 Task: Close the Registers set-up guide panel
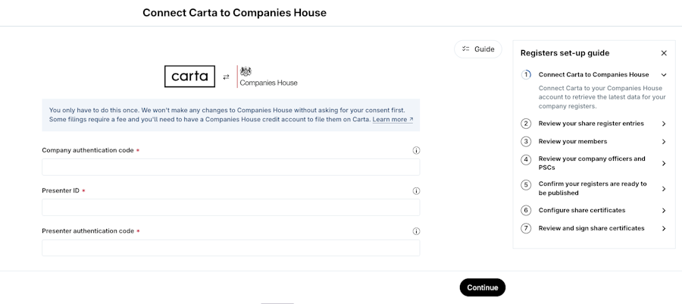tap(664, 53)
